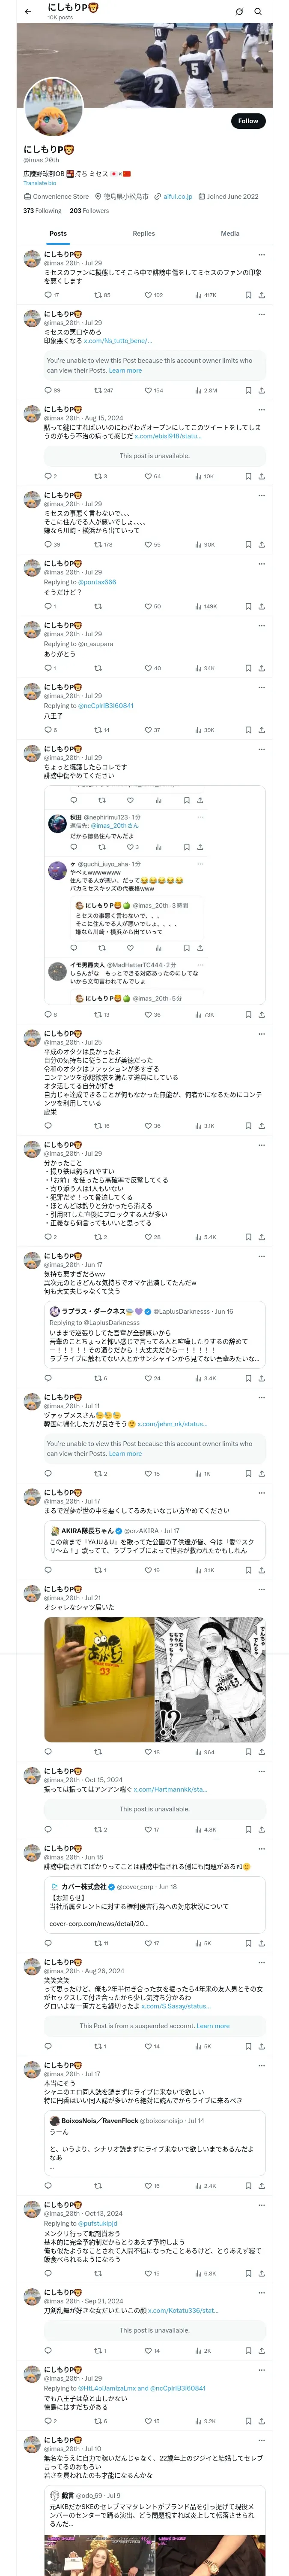Bookmark the post with 417K views
Screen dimensions: 289x2576
(x=248, y=295)
